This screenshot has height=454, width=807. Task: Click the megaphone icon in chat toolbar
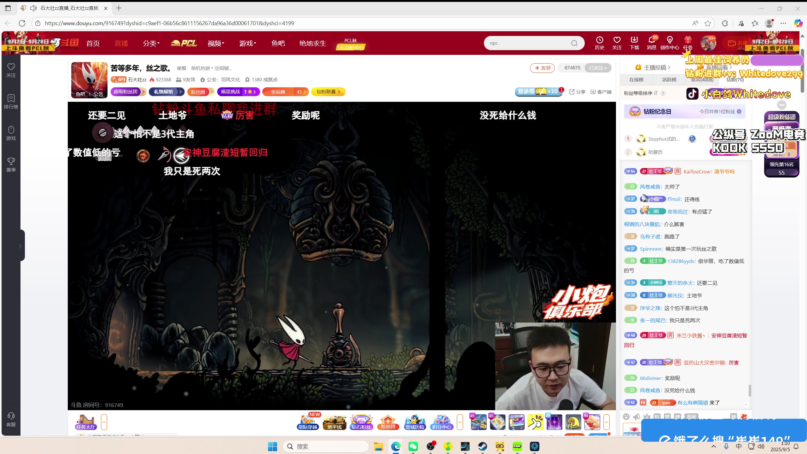pos(636,416)
